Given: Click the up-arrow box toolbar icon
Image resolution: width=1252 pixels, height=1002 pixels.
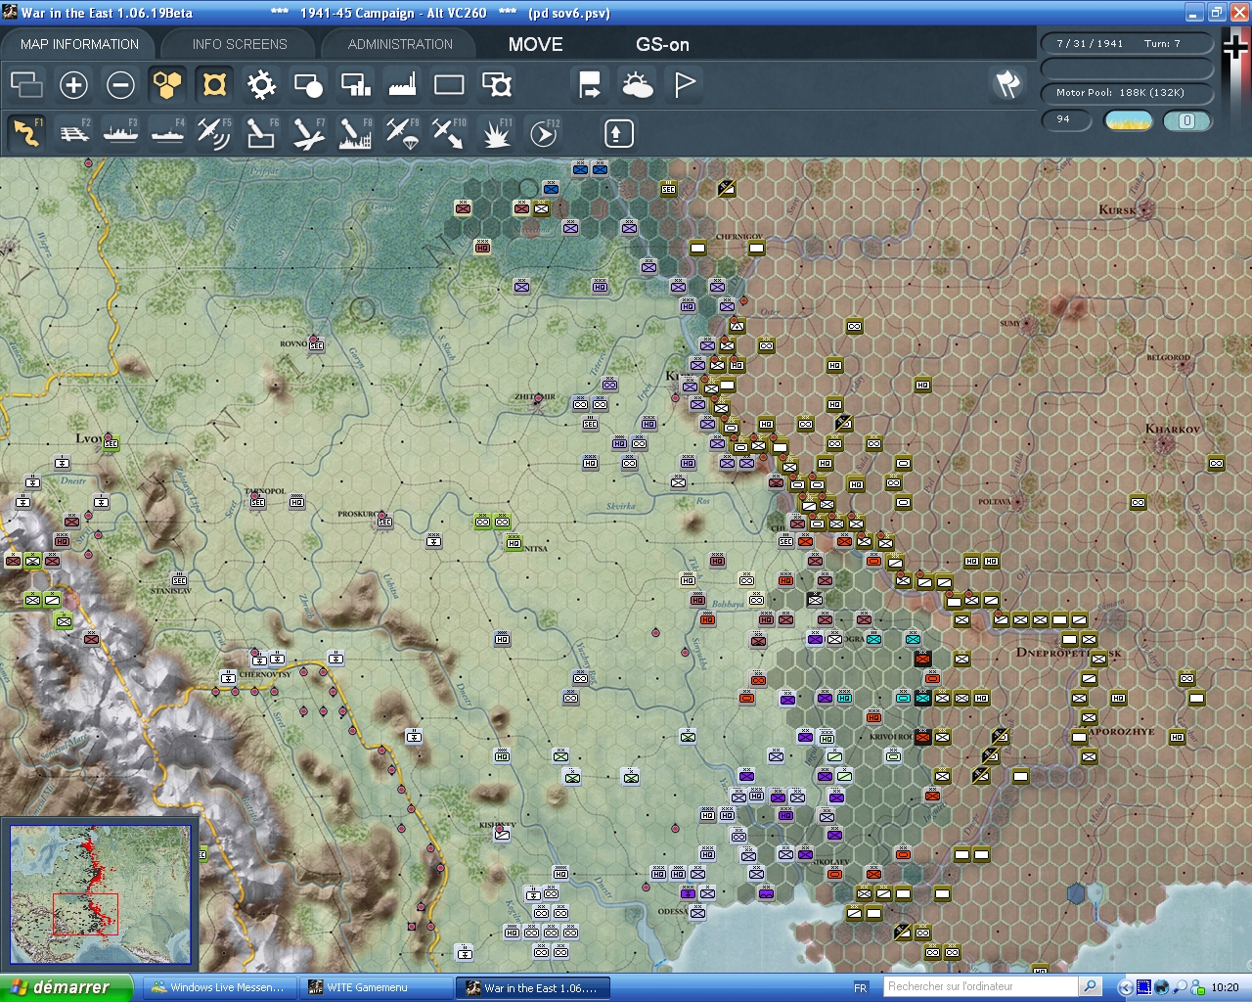Looking at the screenshot, I should pos(618,133).
